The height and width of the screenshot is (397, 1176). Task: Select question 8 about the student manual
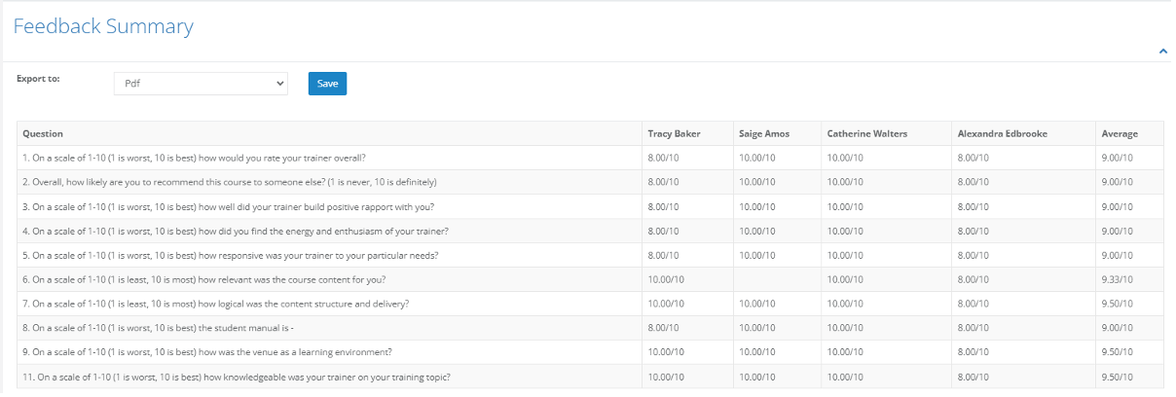click(x=158, y=328)
